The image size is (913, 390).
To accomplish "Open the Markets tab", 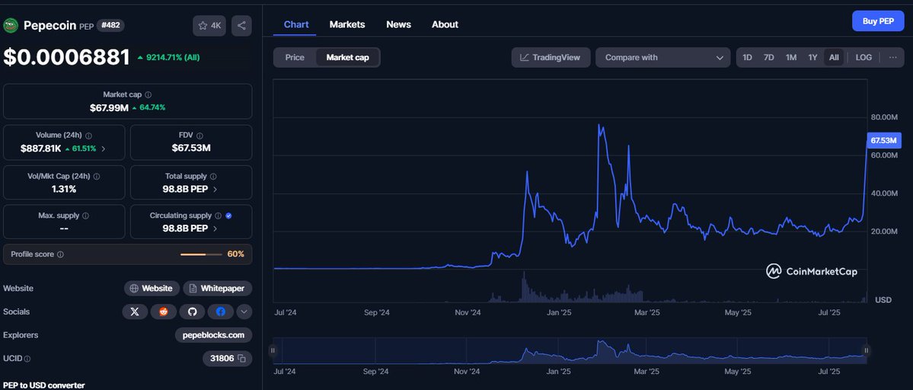I will [x=347, y=24].
